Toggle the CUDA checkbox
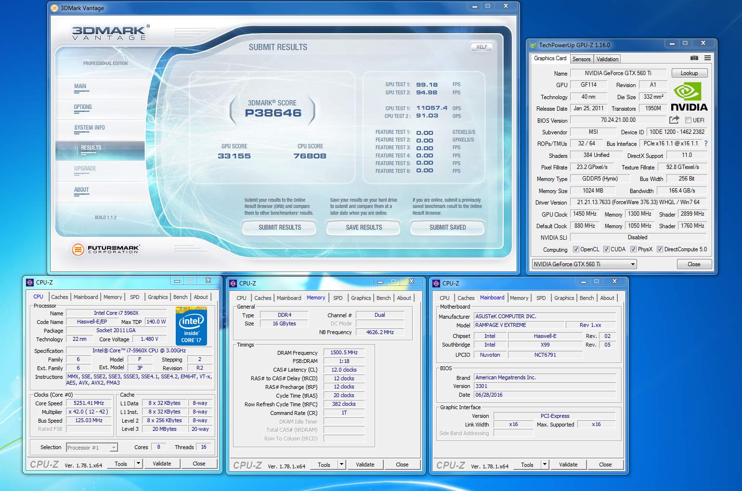The image size is (742, 491). [606, 249]
